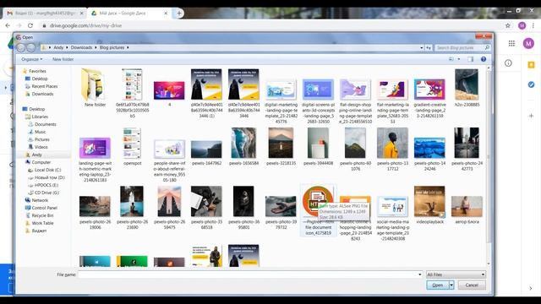Toggle the preview pane icon
Screen dimensions: 541x304
[470, 59]
